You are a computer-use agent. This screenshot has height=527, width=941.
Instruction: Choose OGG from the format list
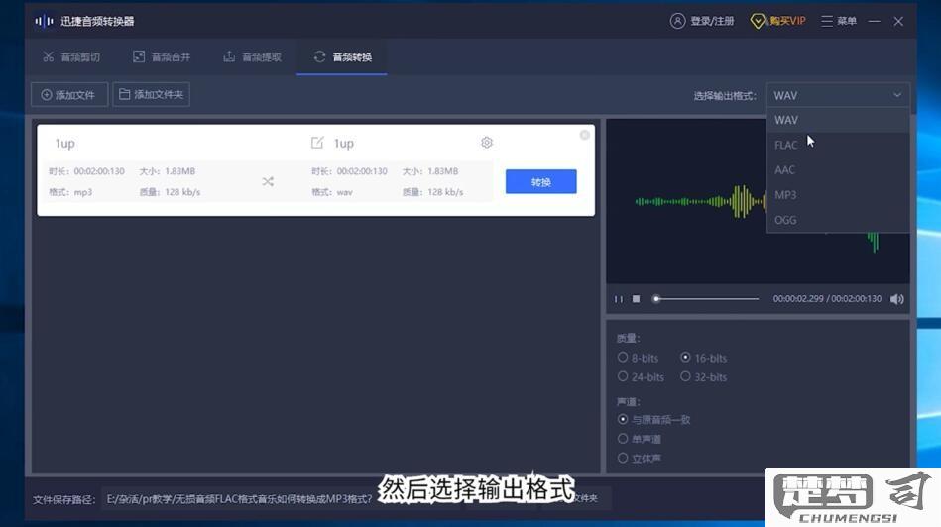click(x=838, y=220)
